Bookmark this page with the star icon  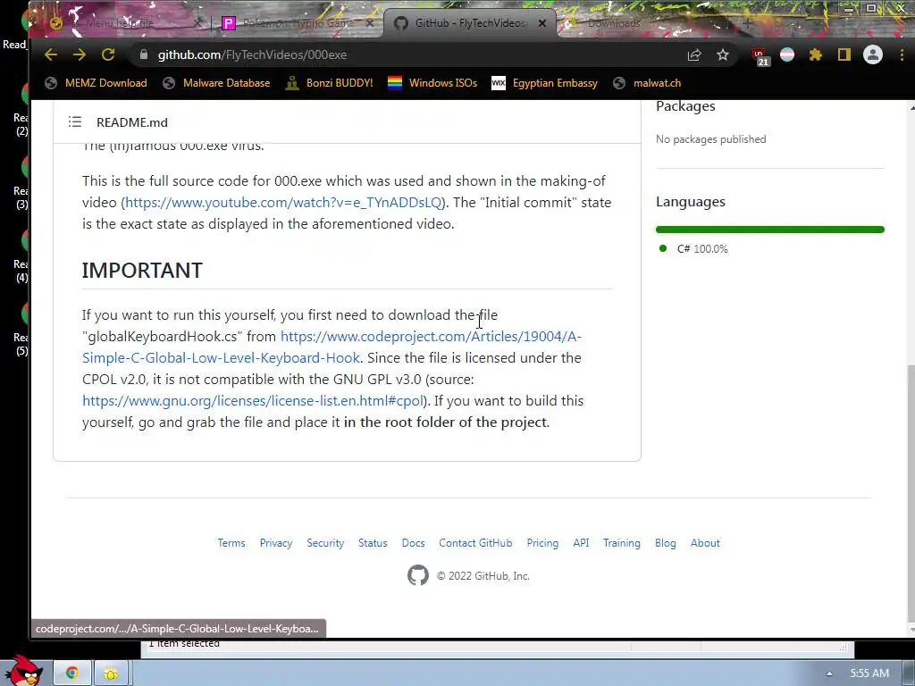[722, 54]
